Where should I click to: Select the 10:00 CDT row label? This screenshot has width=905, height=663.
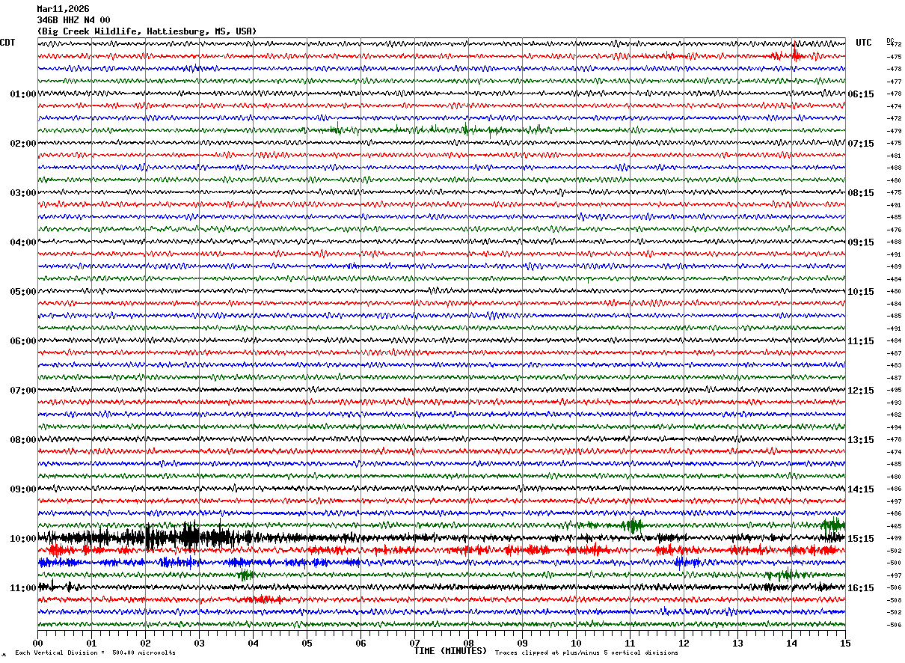22,539
